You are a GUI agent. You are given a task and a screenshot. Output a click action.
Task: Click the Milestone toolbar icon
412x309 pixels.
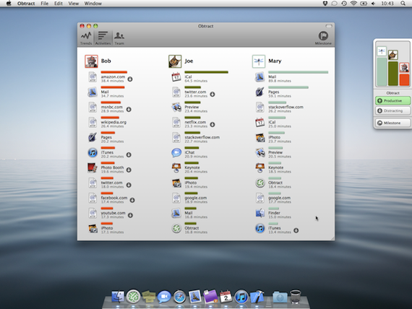(x=323, y=38)
